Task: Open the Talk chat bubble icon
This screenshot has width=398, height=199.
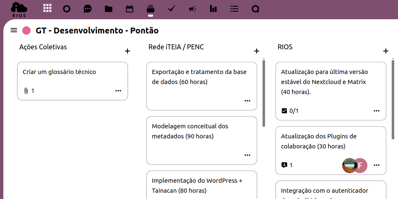Action: pyautogui.click(x=88, y=9)
